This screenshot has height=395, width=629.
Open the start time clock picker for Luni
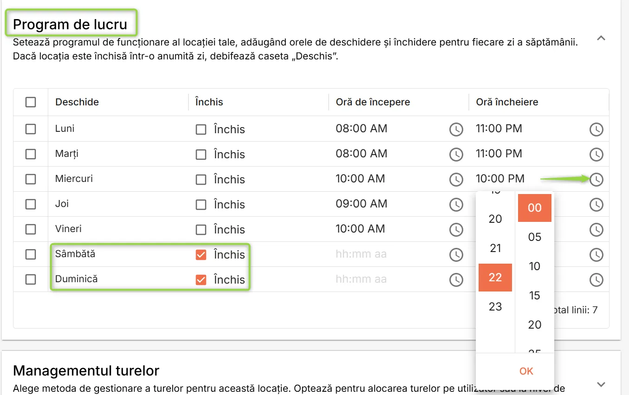[x=456, y=129]
